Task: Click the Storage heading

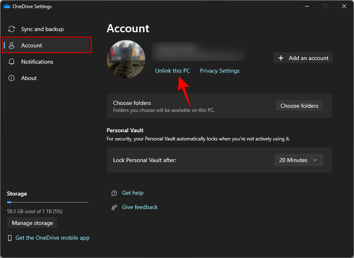Action: (x=17, y=193)
